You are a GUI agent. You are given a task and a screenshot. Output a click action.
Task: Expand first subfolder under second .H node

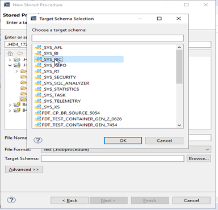point(16,71)
